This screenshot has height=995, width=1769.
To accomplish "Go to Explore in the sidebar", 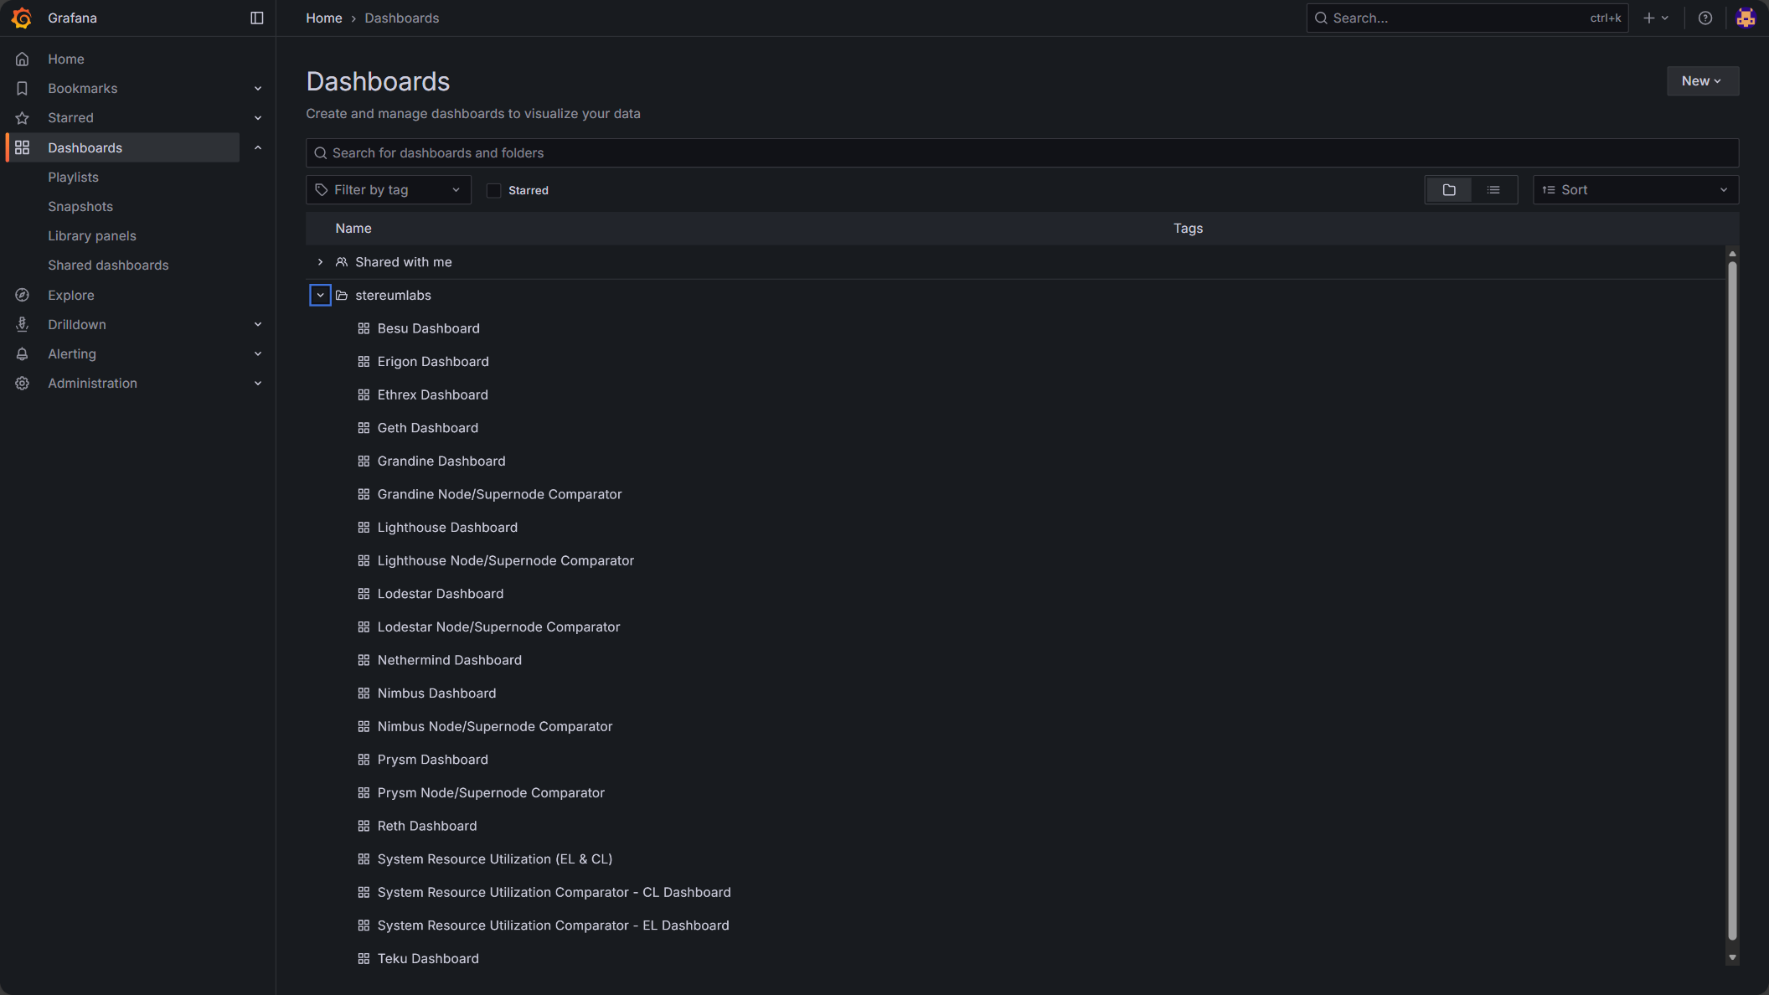I will pyautogui.click(x=71, y=295).
